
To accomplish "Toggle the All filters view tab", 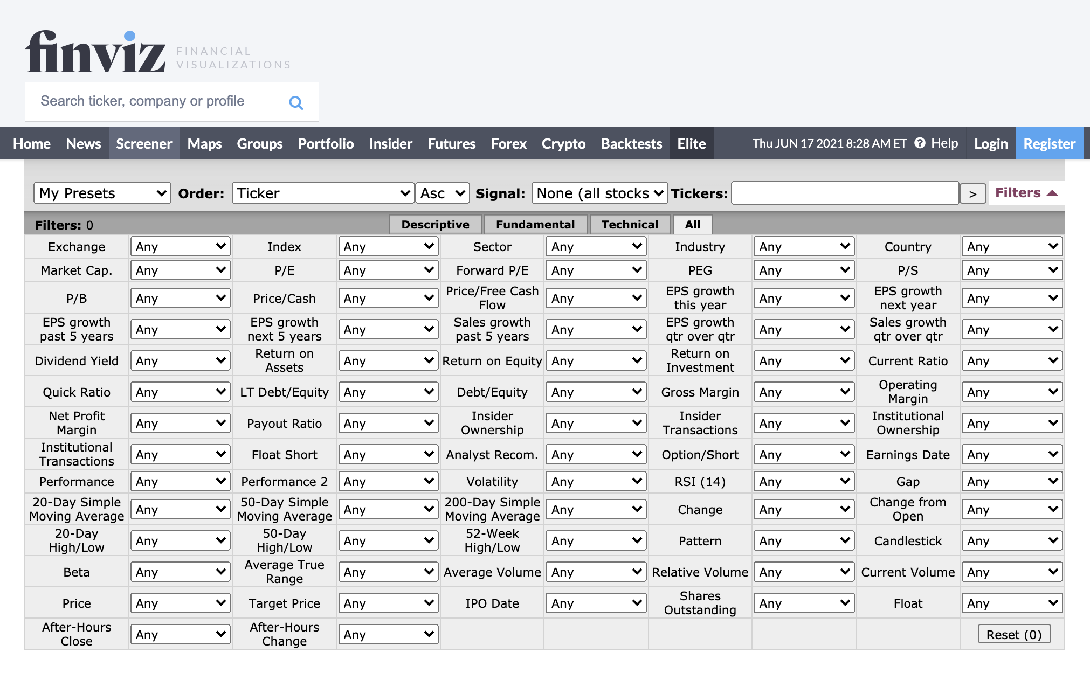I will click(x=691, y=225).
